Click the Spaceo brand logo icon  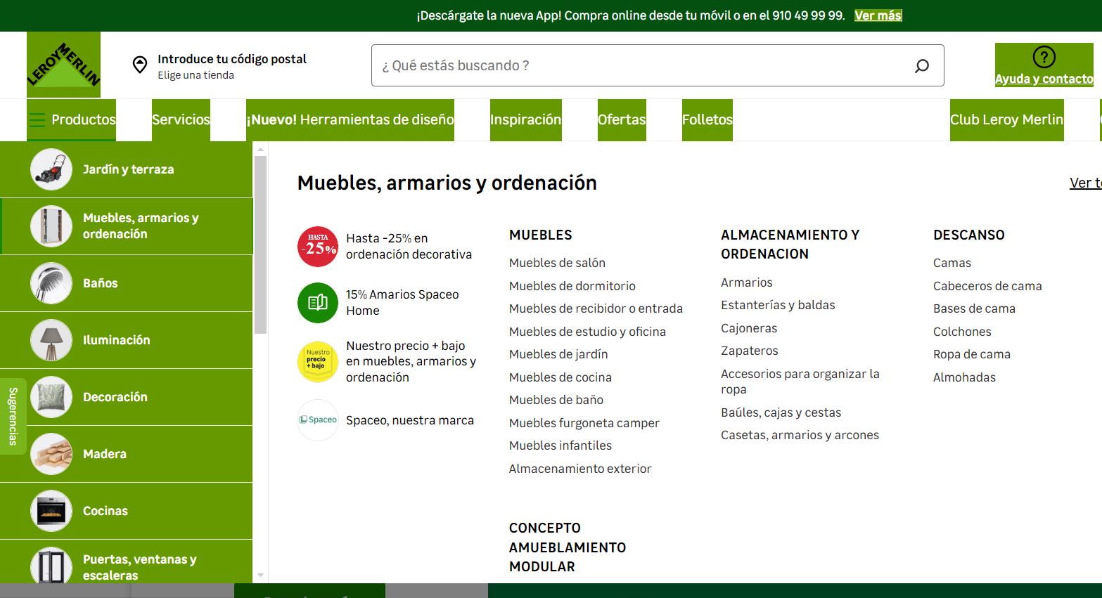coord(318,420)
